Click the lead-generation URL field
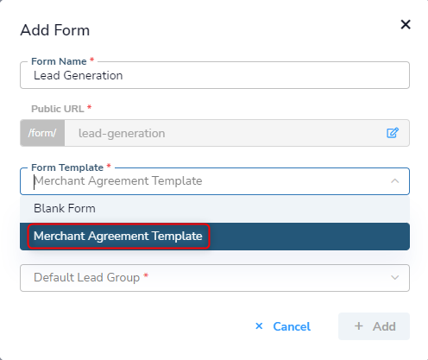The width and height of the screenshot is (428, 360). 237,133
